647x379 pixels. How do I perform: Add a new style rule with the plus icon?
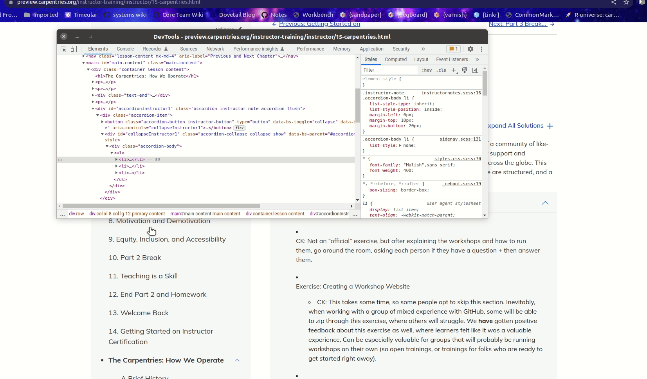[x=453, y=70]
